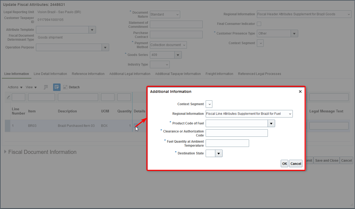
Task: Click the BR03 item cell
Action: pos(32,126)
